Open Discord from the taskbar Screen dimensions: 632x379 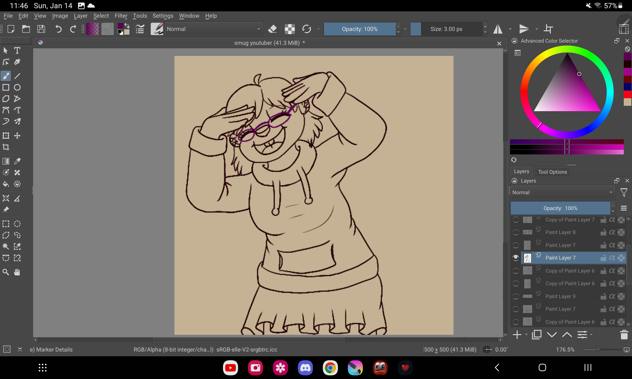(x=305, y=368)
